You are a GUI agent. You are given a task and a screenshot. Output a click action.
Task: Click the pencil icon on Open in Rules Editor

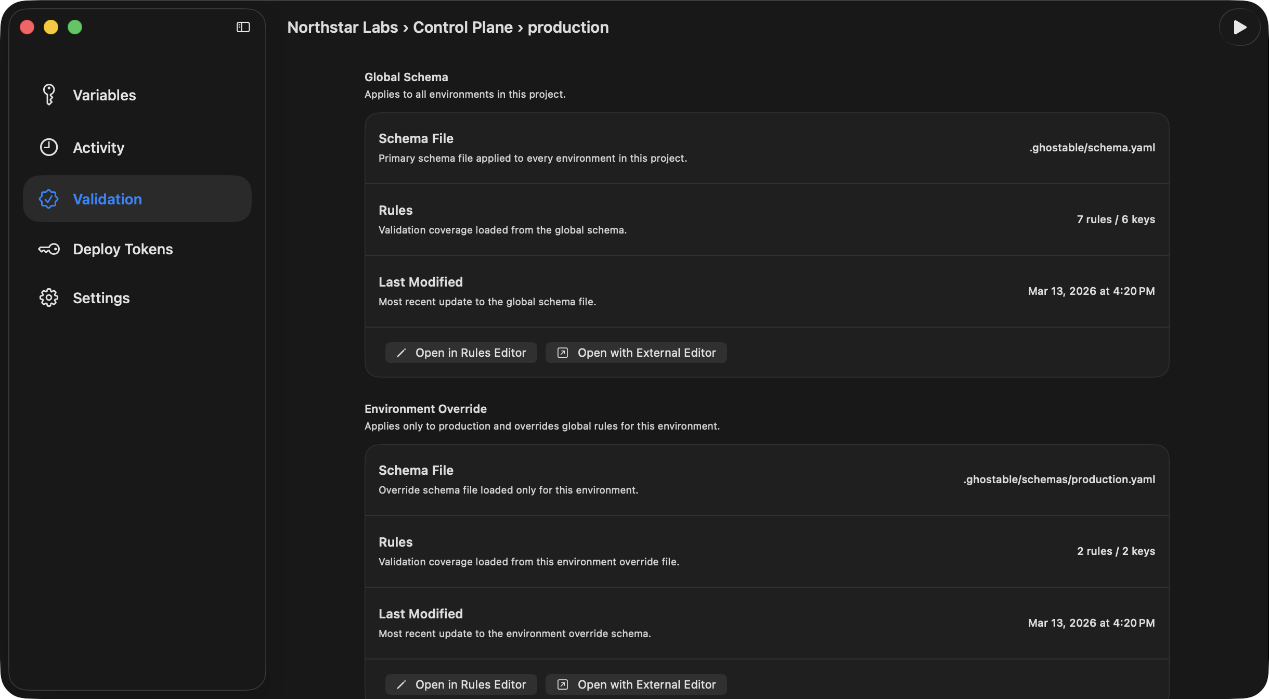click(400, 352)
